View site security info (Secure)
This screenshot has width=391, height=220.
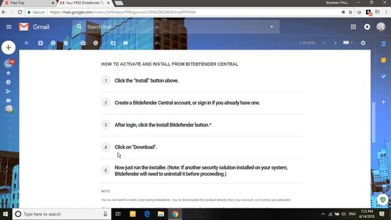tap(37, 12)
